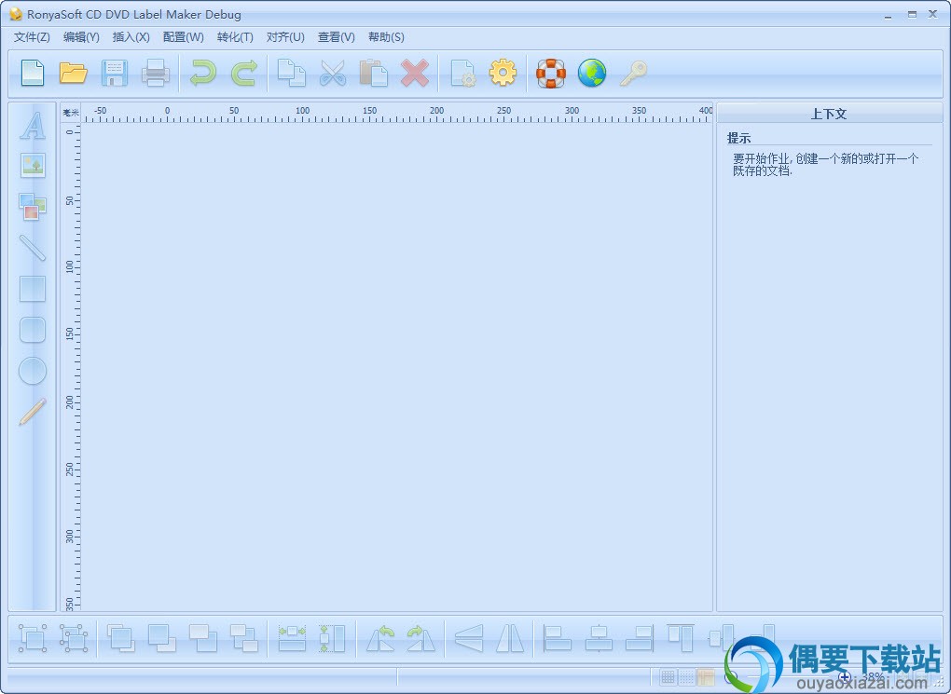Open program options with the orange gear
The image size is (951, 694).
(503, 73)
